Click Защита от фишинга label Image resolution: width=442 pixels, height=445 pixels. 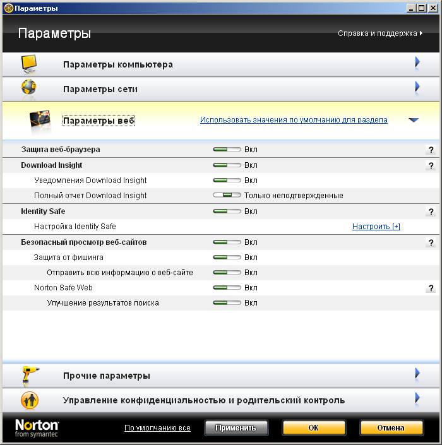pyautogui.click(x=68, y=258)
